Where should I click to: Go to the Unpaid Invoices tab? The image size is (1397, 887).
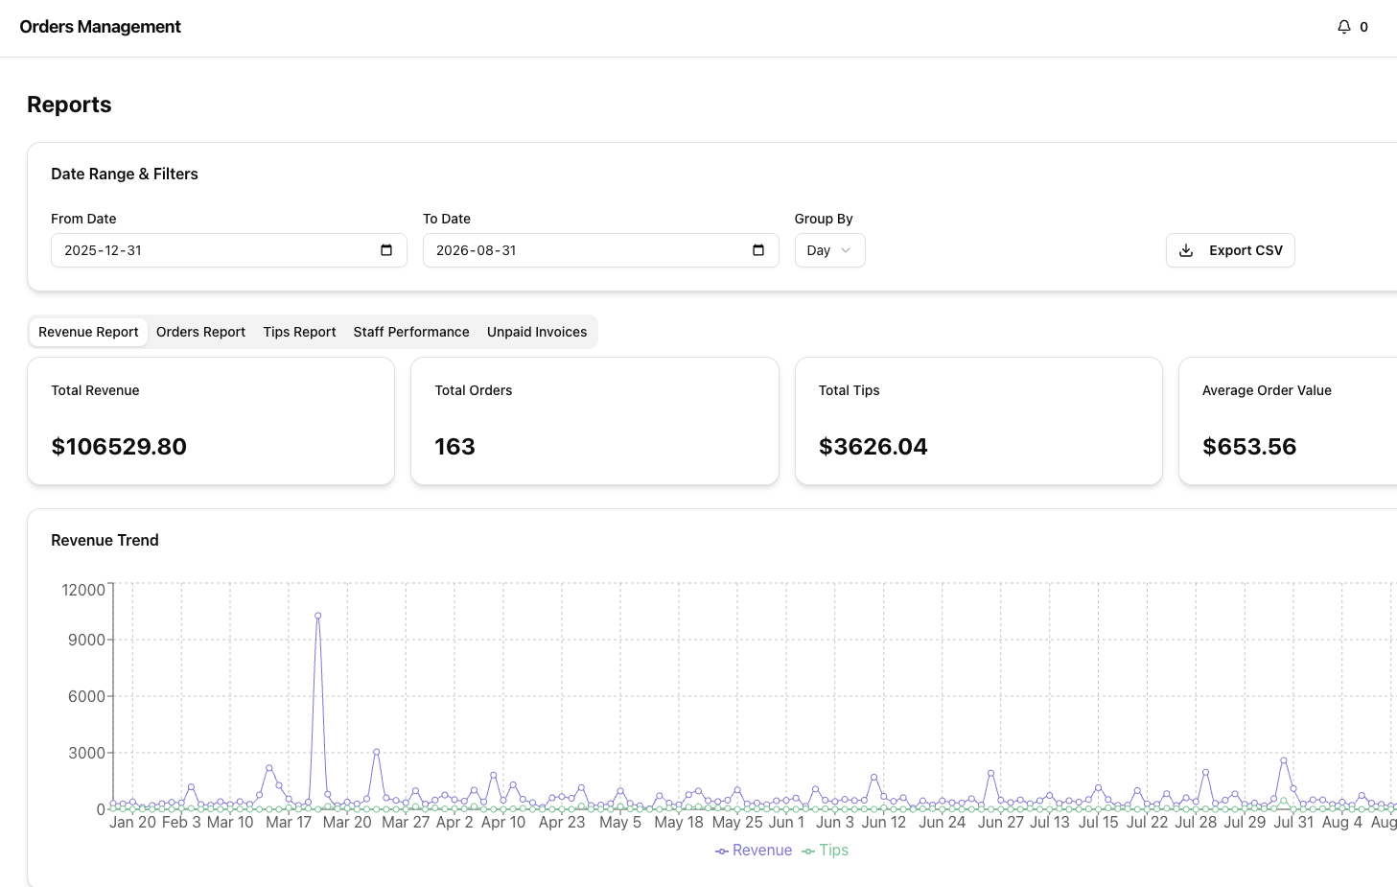point(537,332)
